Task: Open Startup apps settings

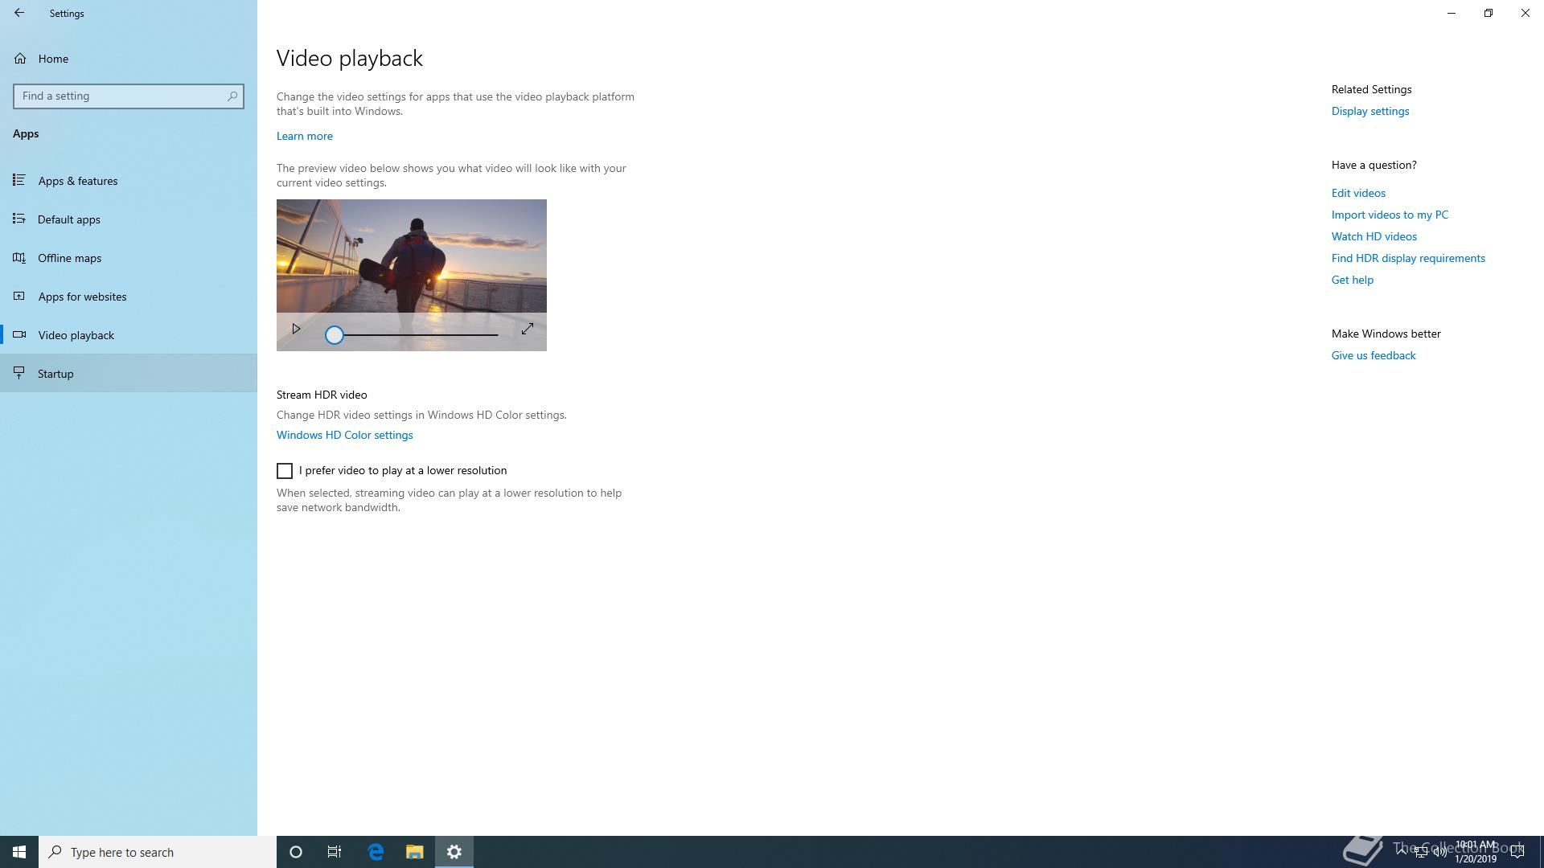Action: [x=55, y=374]
